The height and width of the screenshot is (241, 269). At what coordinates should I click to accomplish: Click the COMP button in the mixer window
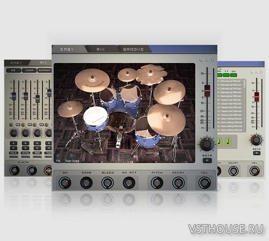29,70
